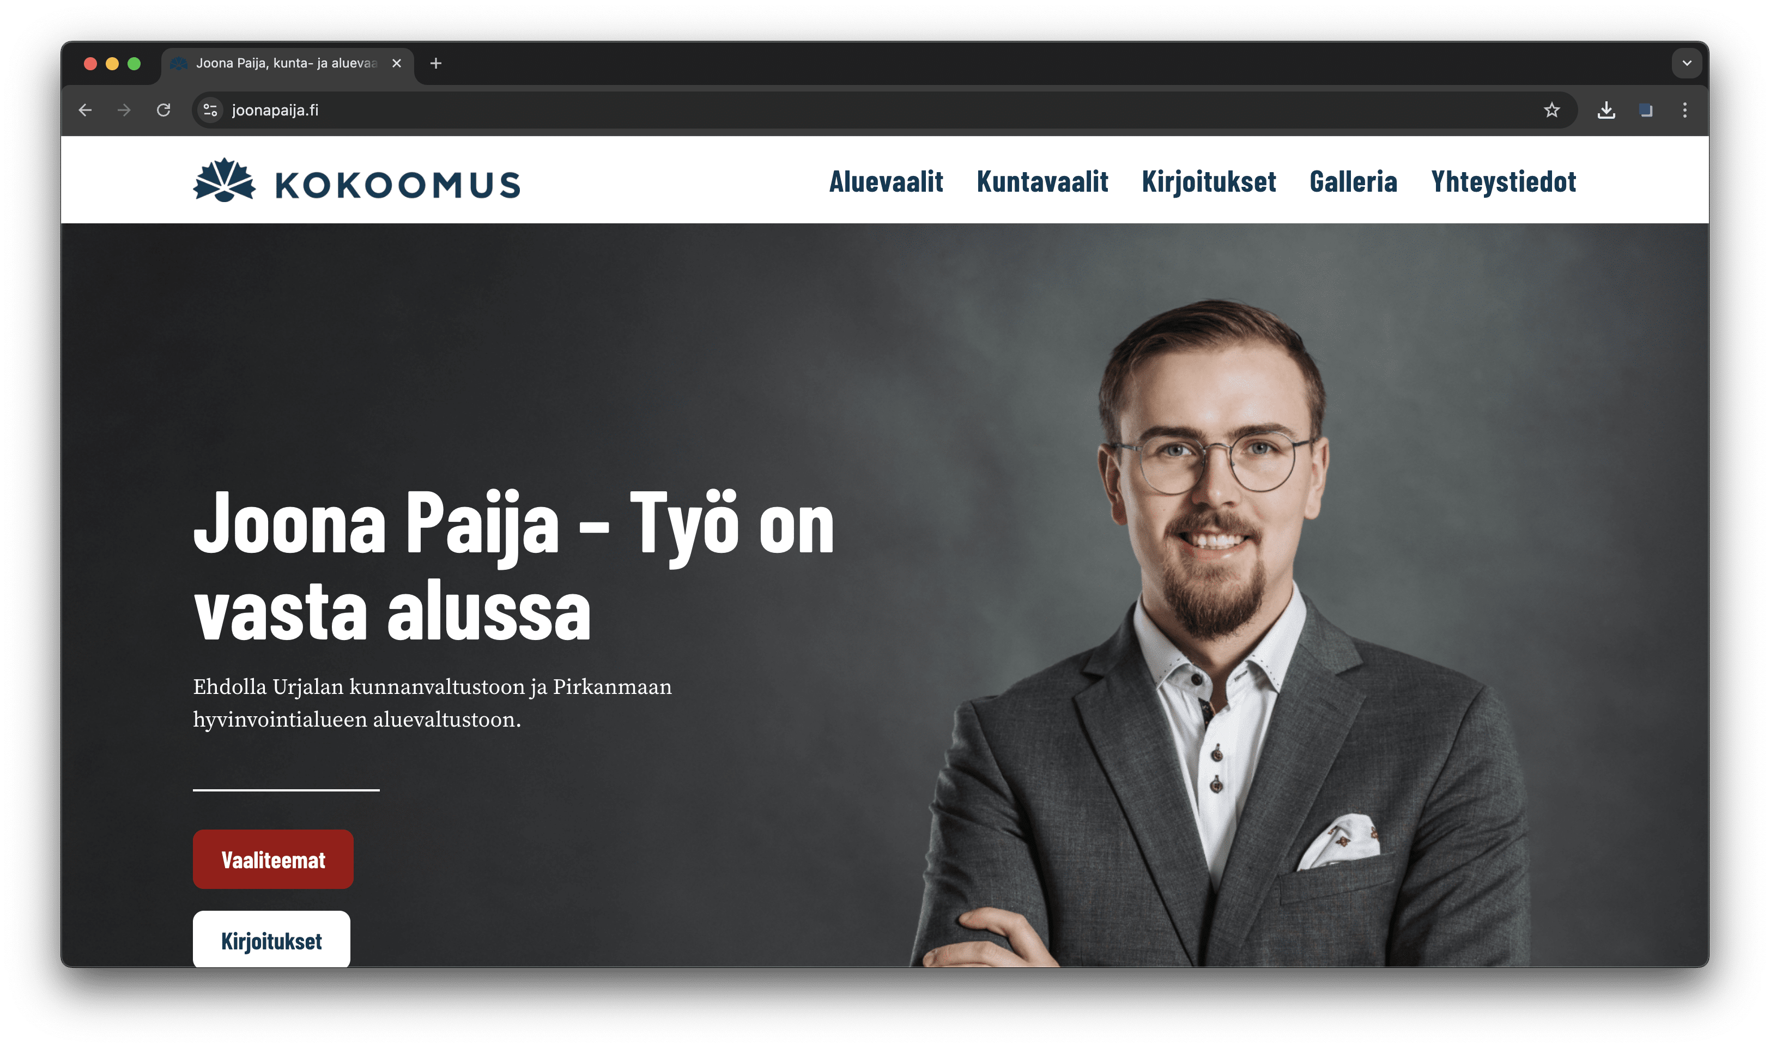The width and height of the screenshot is (1770, 1048).
Task: Open the Galleria page link
Action: [x=1353, y=182]
